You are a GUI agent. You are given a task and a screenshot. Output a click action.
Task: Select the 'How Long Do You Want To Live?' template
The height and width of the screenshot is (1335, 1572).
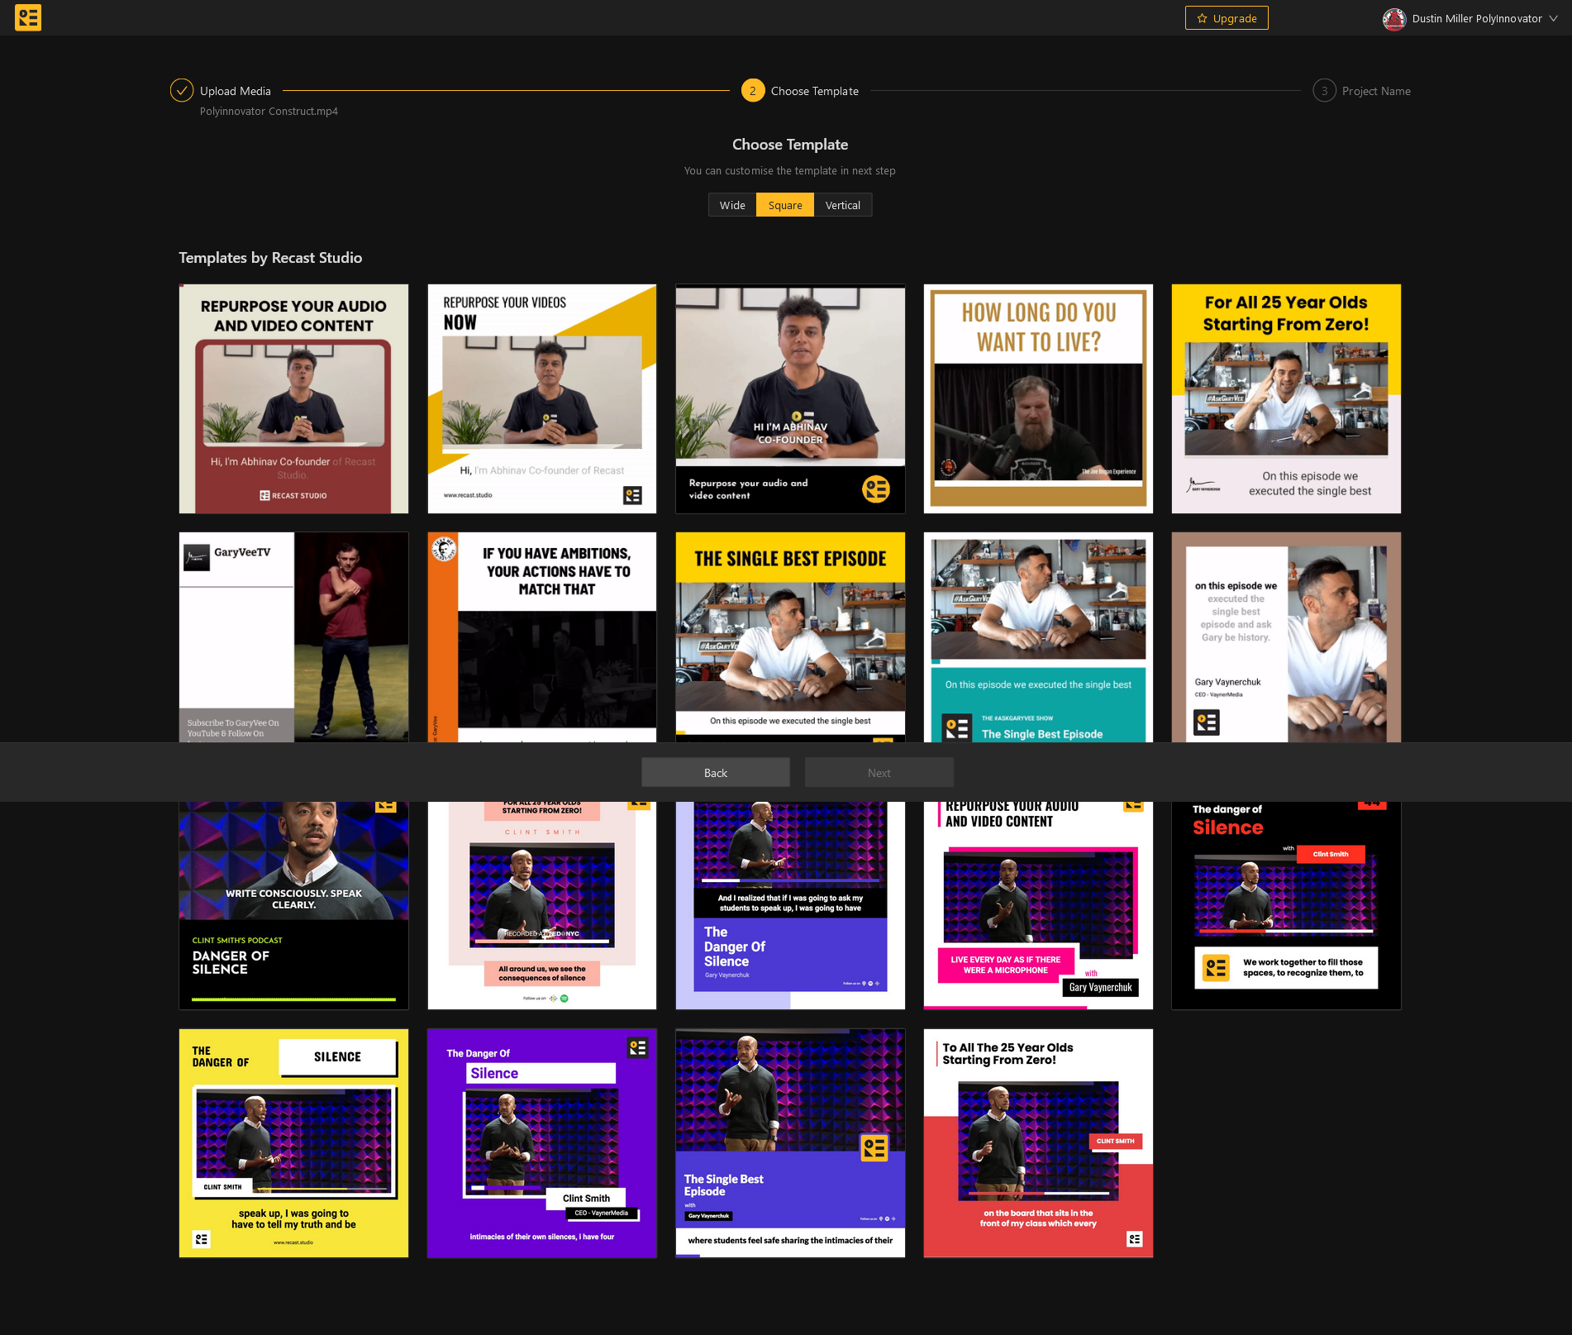pyautogui.click(x=1038, y=398)
